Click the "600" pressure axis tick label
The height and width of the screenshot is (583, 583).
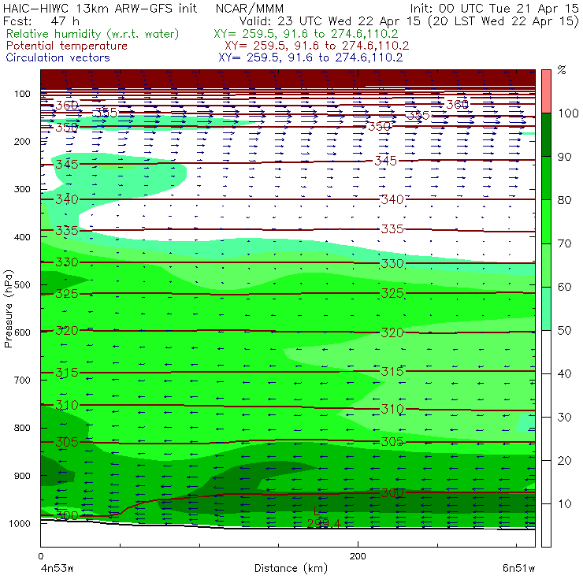pyautogui.click(x=22, y=332)
